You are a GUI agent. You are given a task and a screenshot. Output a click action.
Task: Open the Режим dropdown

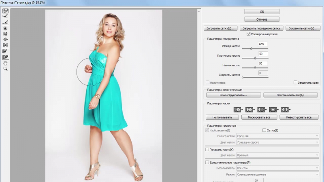[x=277, y=174]
